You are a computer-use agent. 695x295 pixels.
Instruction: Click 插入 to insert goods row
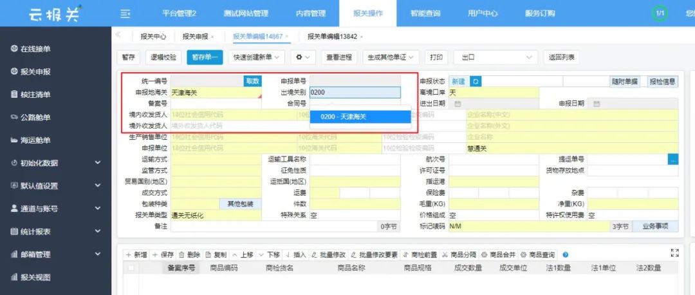(296, 254)
